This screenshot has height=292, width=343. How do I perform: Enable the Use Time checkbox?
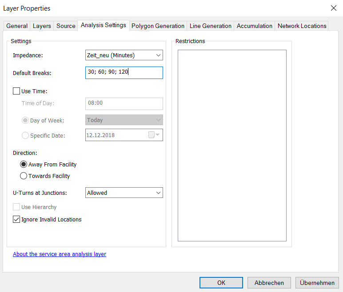[x=17, y=91]
